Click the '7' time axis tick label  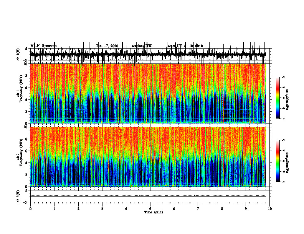[x=198, y=209]
